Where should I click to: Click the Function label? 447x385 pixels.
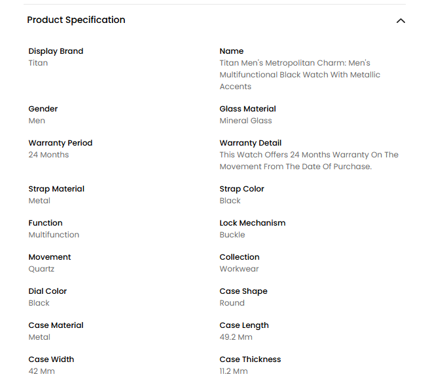click(46, 223)
